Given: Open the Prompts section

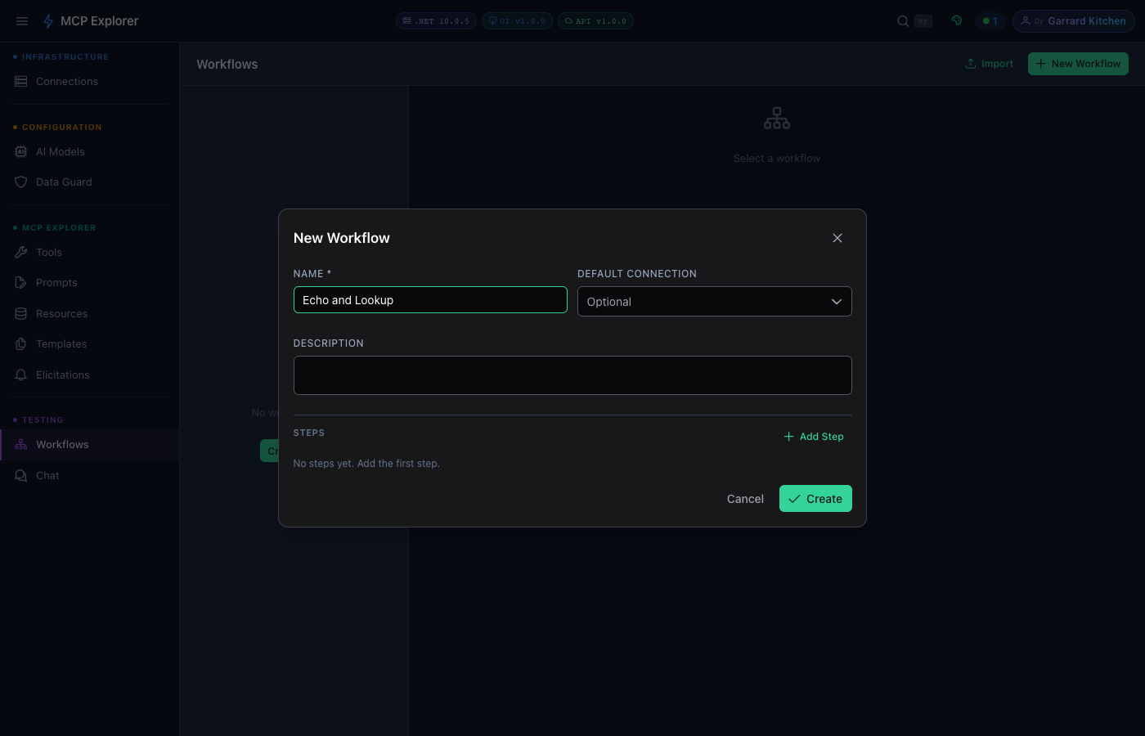Looking at the screenshot, I should point(56,282).
